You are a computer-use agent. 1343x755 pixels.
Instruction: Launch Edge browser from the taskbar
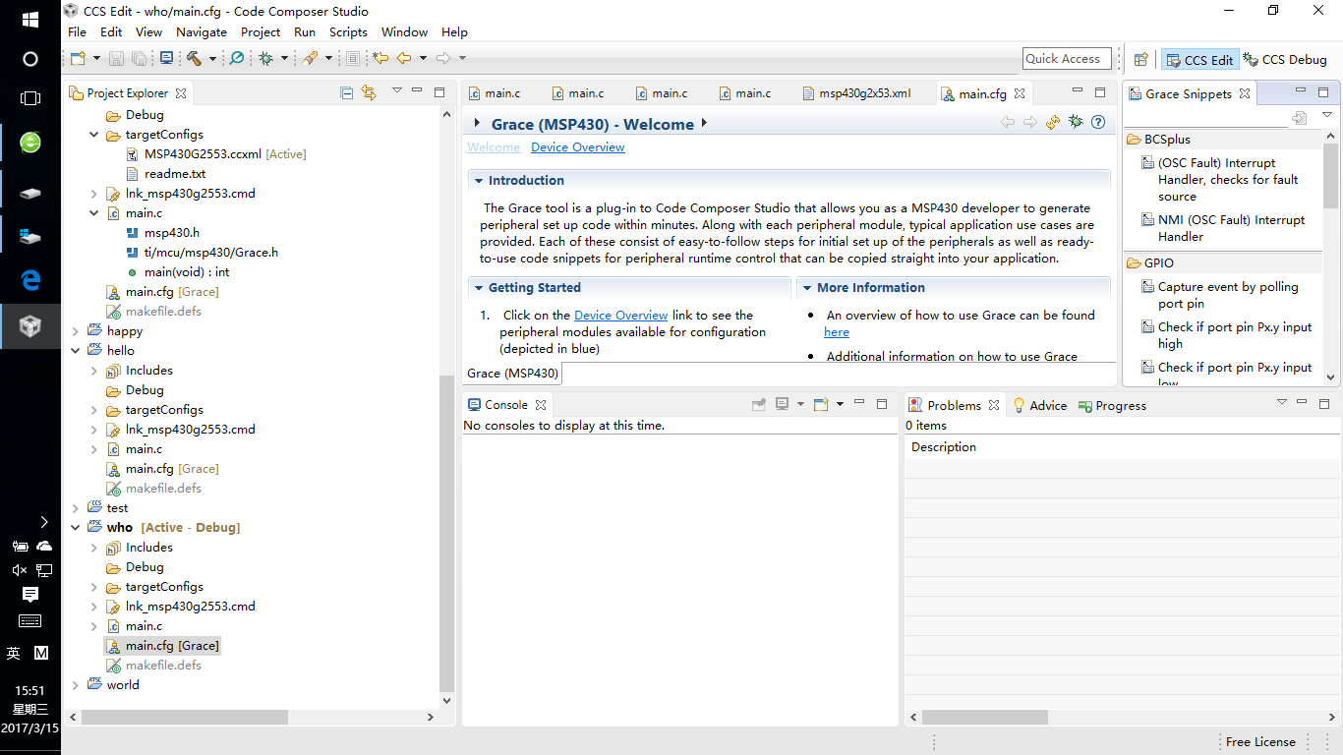click(x=30, y=280)
